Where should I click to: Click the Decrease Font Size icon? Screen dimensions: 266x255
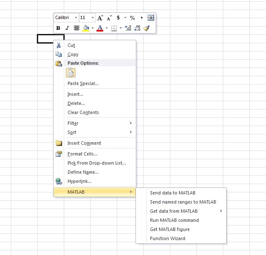(x=109, y=18)
